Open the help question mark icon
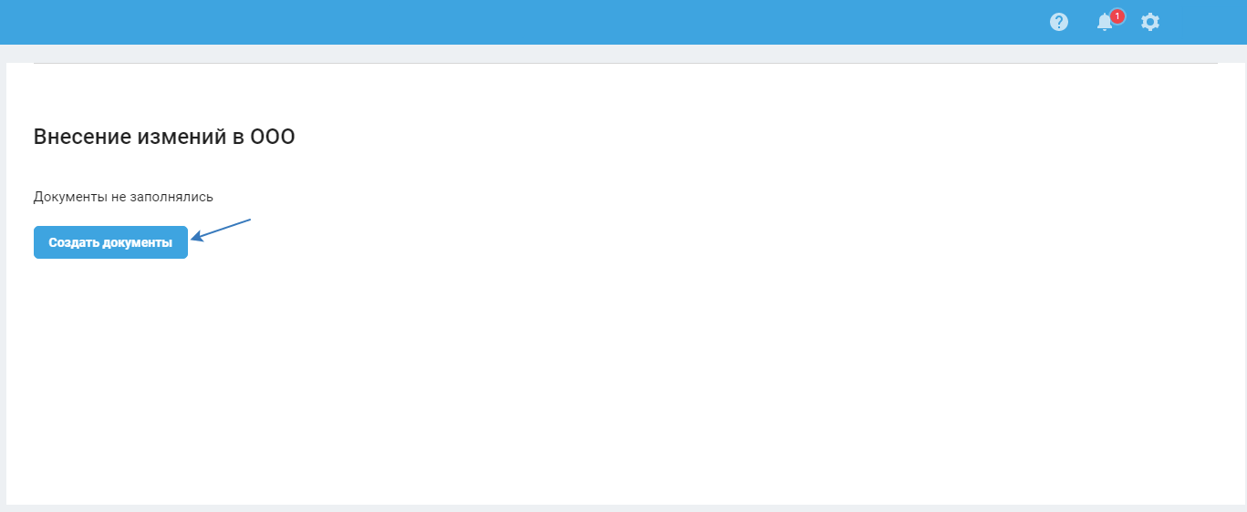 tap(1058, 22)
